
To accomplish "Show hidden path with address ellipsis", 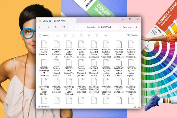I will coord(82,27).
